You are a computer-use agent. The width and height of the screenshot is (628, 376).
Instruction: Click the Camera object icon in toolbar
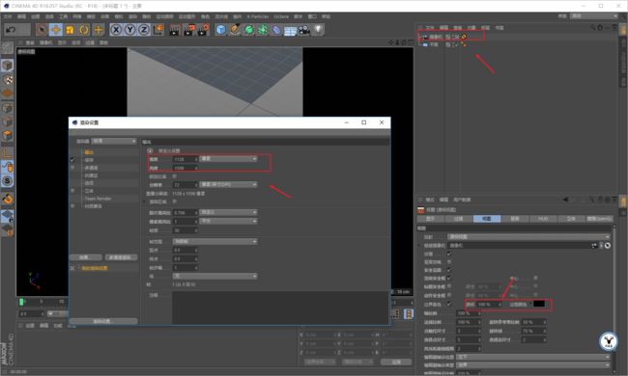[x=304, y=30]
